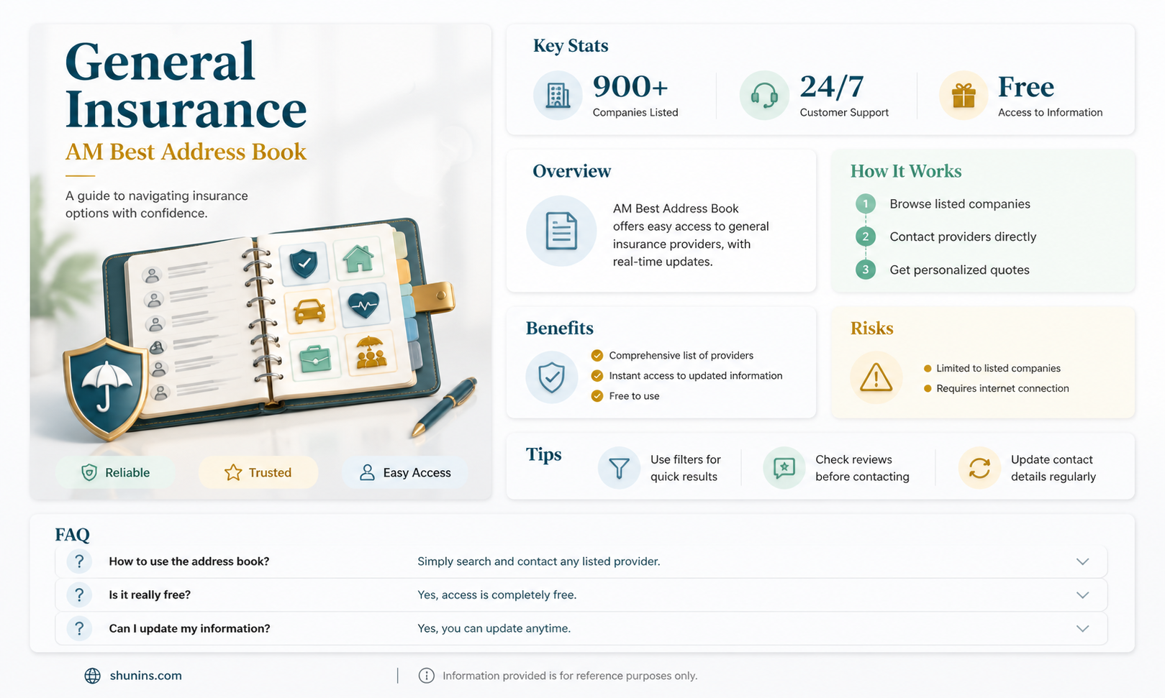Click 'Check reviews before contacting' tip
The height and width of the screenshot is (698, 1165).
coord(862,468)
